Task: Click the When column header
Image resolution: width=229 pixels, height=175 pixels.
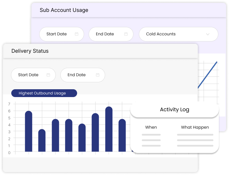Action: click(151, 127)
